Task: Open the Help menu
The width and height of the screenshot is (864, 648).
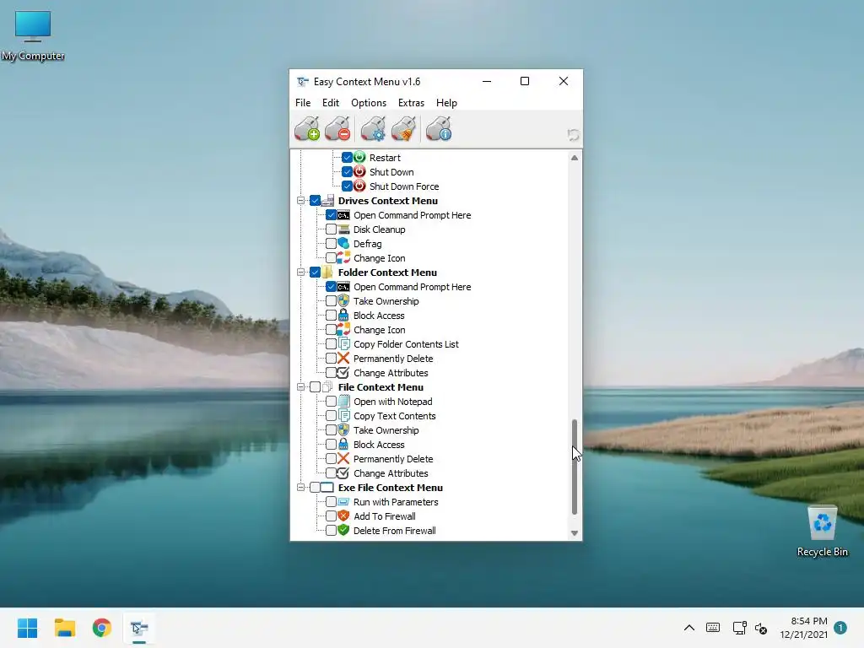Action: coord(446,102)
